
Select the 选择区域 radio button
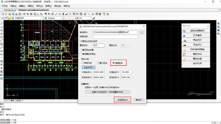(x=114, y=63)
